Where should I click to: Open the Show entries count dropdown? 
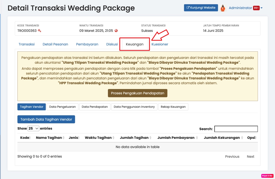[x=34, y=128]
